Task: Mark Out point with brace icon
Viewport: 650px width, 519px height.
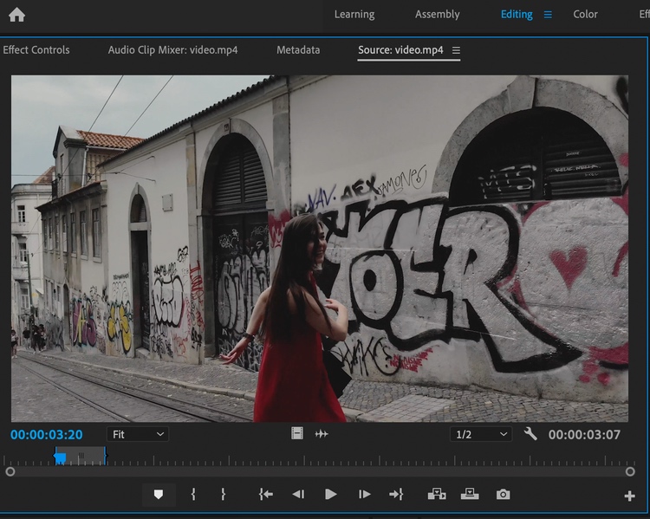Action: [223, 494]
